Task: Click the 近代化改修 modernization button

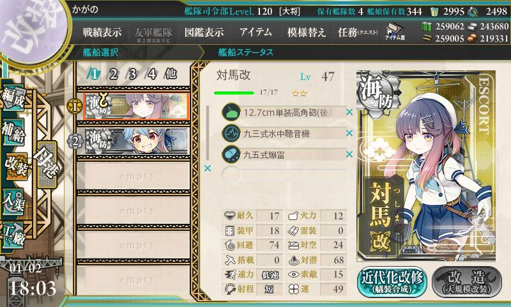Action: 392,282
